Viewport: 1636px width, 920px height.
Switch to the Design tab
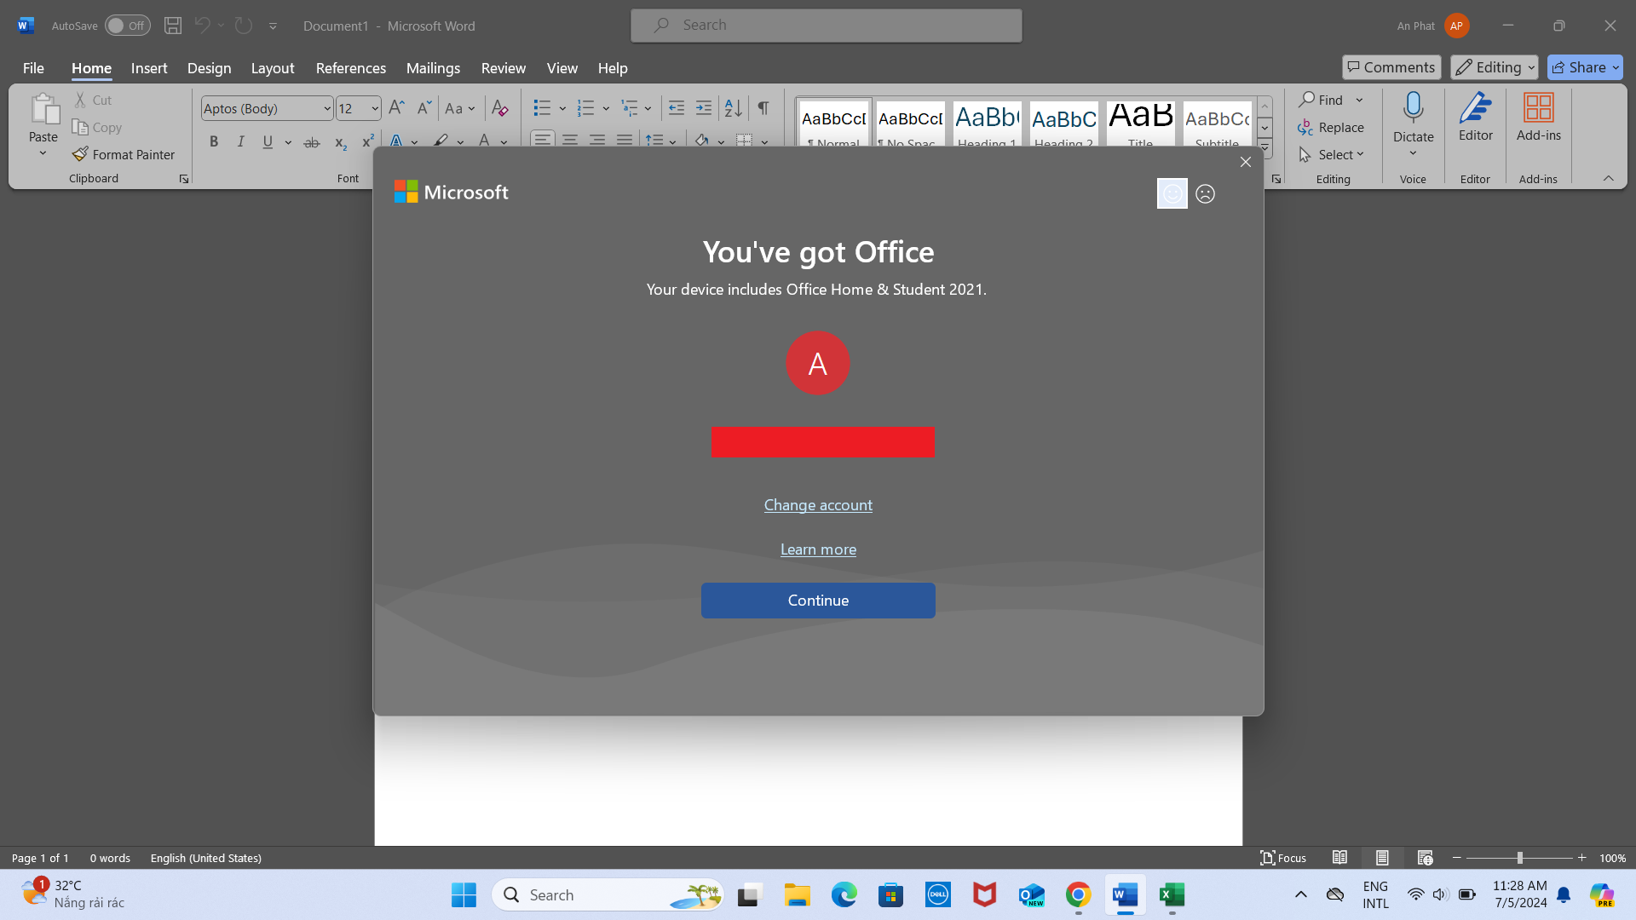[209, 67]
